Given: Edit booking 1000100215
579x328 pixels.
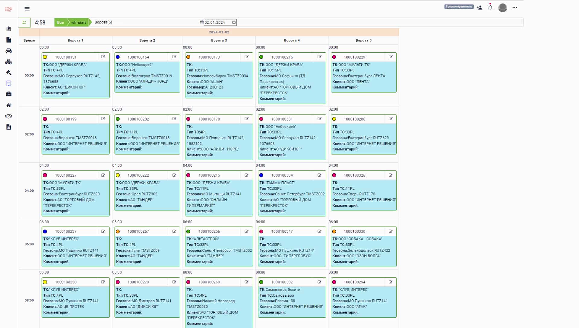Looking at the screenshot, I should (x=247, y=175).
